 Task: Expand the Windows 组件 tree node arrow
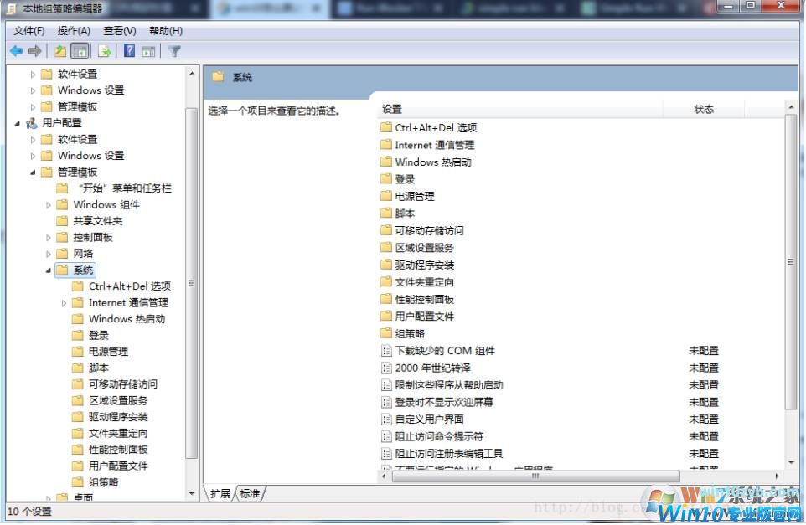tap(49, 205)
